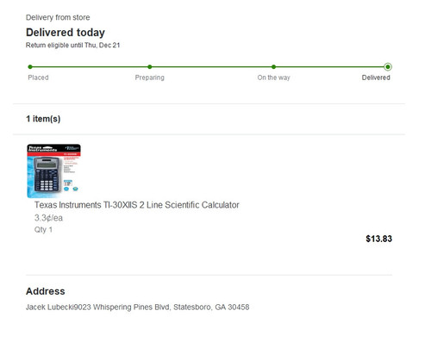Image resolution: width=431 pixels, height=348 pixels.
Task: Click the Delivered step label
Action: [376, 78]
